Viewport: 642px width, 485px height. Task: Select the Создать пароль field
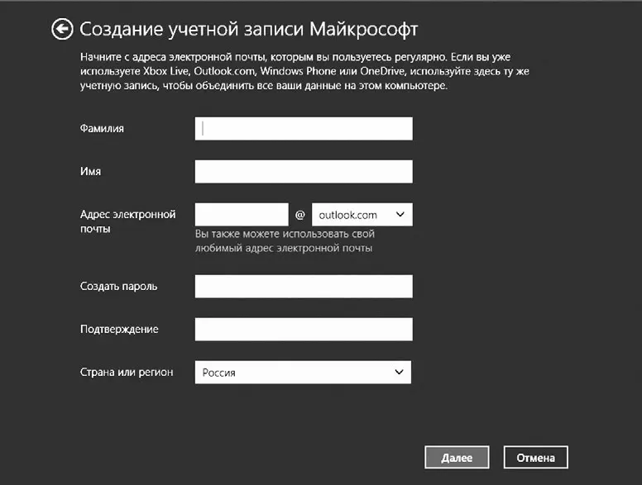(304, 287)
